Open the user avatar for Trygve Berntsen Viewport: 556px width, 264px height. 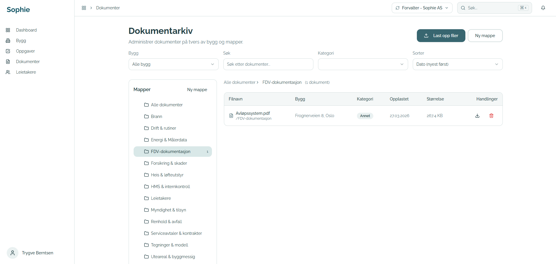tap(13, 253)
